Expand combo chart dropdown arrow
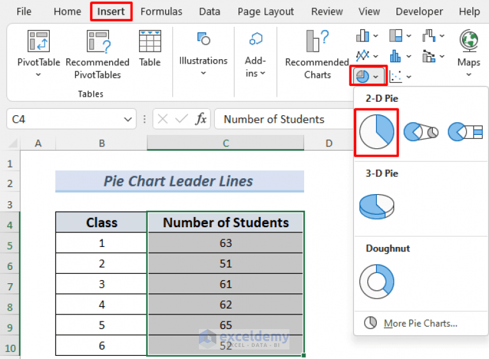Image resolution: width=489 pixels, height=359 pixels. coord(442,57)
